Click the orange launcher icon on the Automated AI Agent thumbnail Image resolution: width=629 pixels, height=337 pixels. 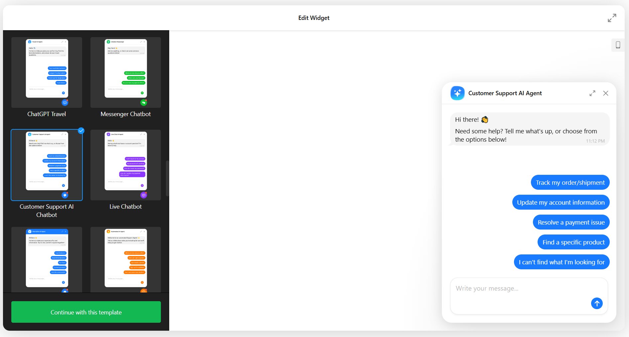point(143,292)
